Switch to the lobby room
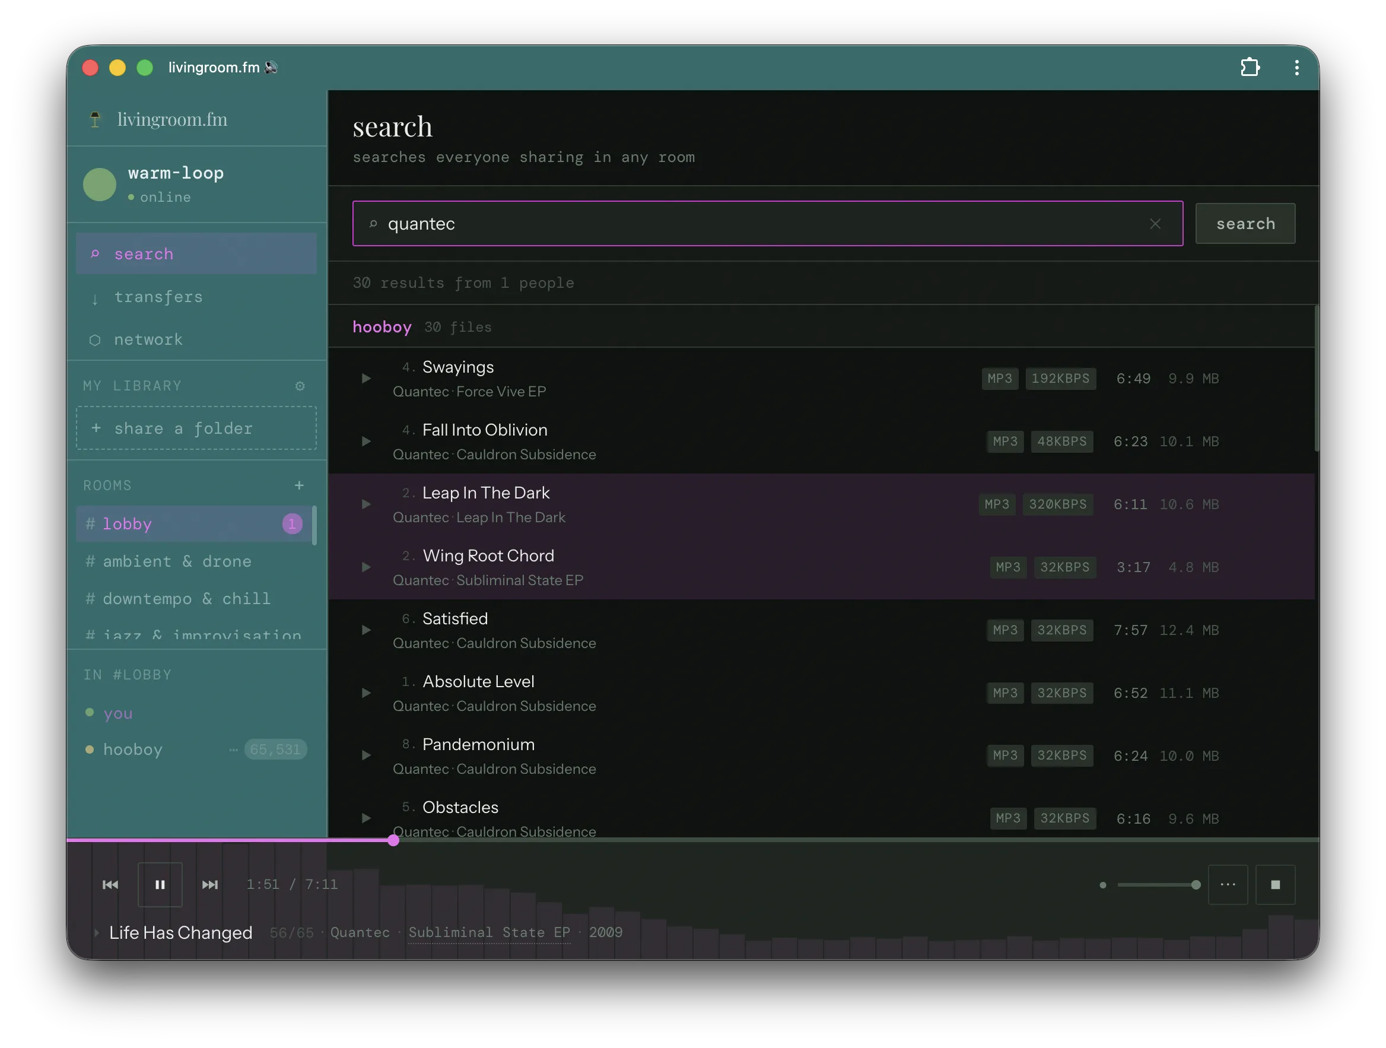The image size is (1386, 1048). [193, 524]
